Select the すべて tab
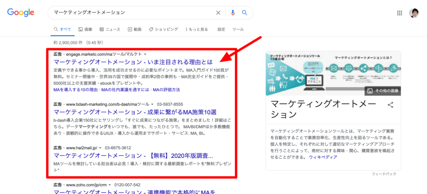427x194 pixels. pos(63,29)
